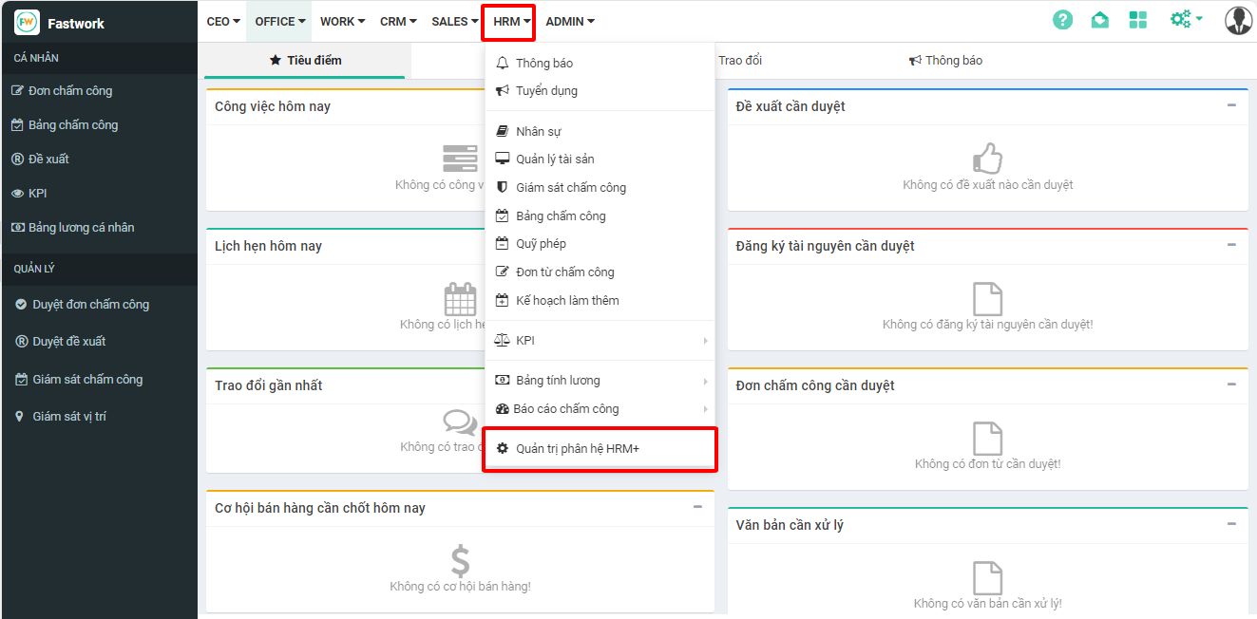Expand the Bảng tính lương submenu
1257x619 pixels.
[600, 381]
